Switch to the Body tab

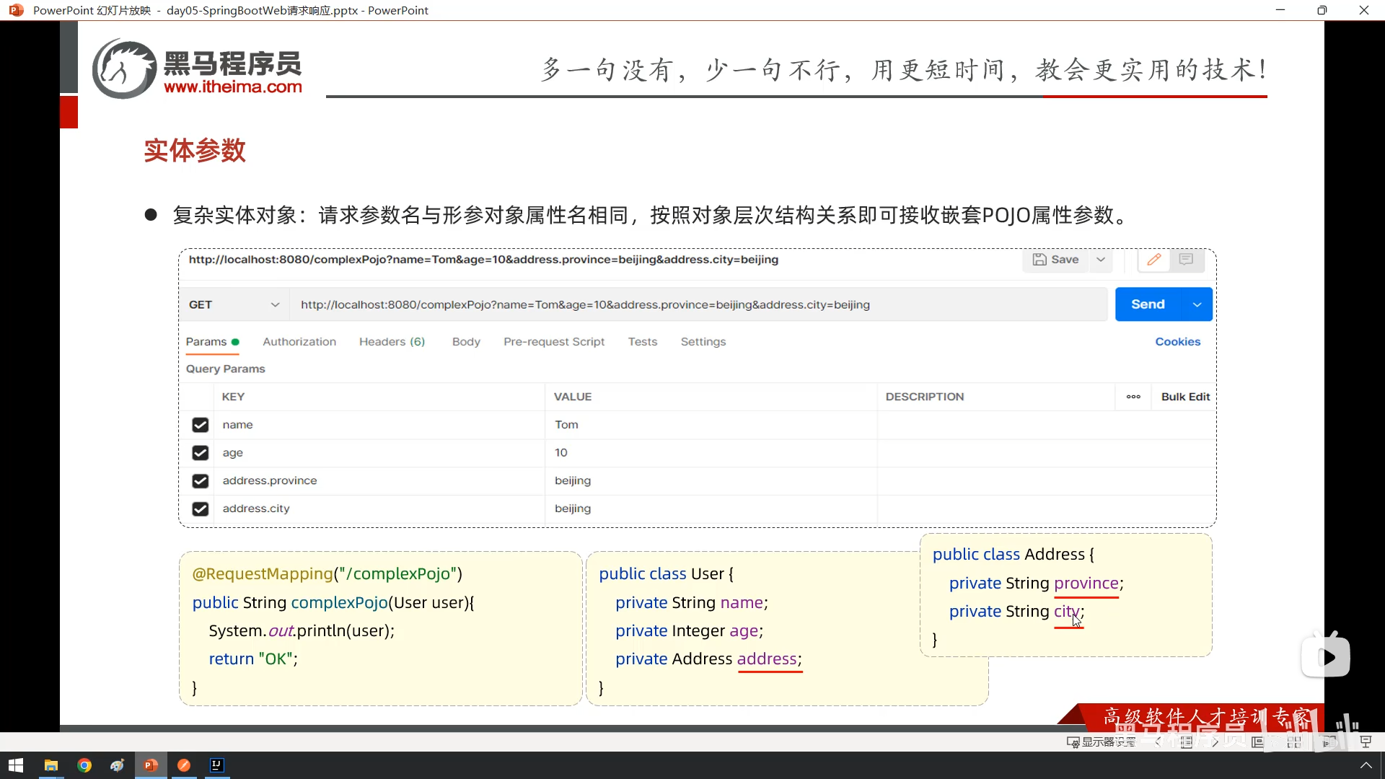coord(466,342)
